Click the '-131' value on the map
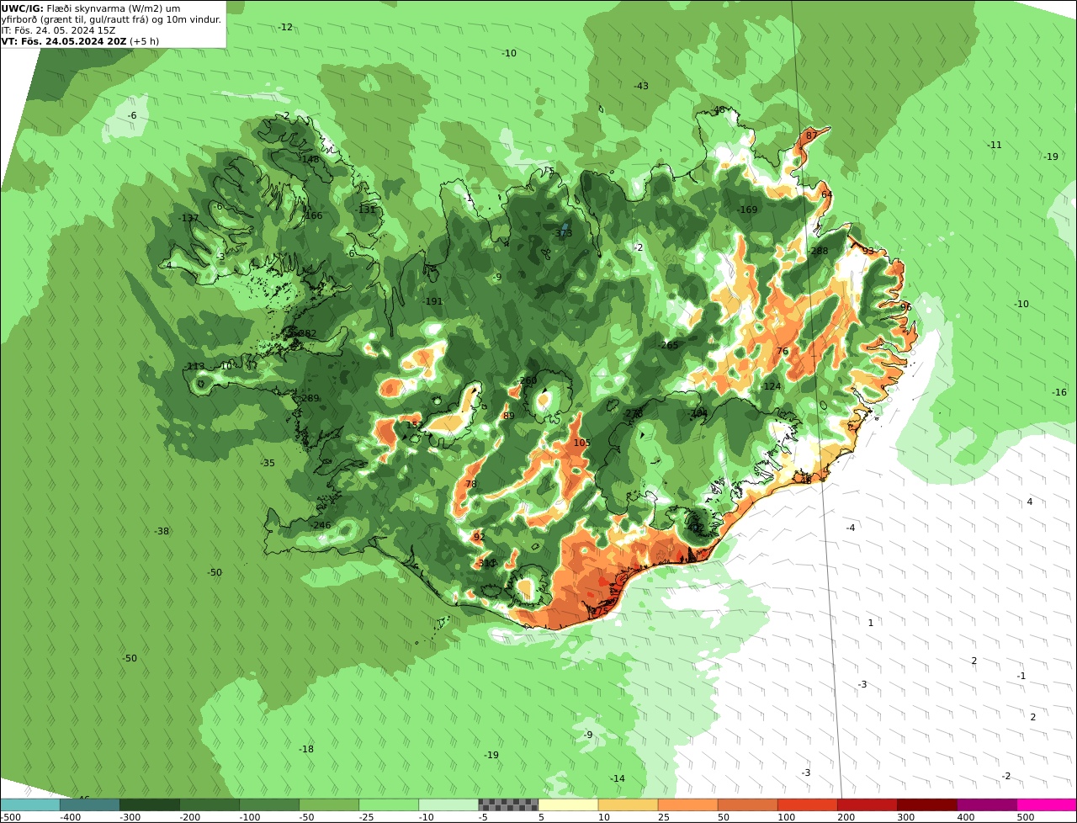Viewport: 1077px width, 823px height. pos(366,210)
